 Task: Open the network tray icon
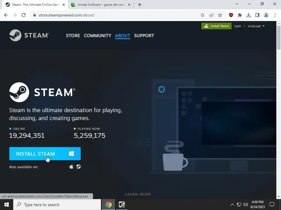pos(239,205)
